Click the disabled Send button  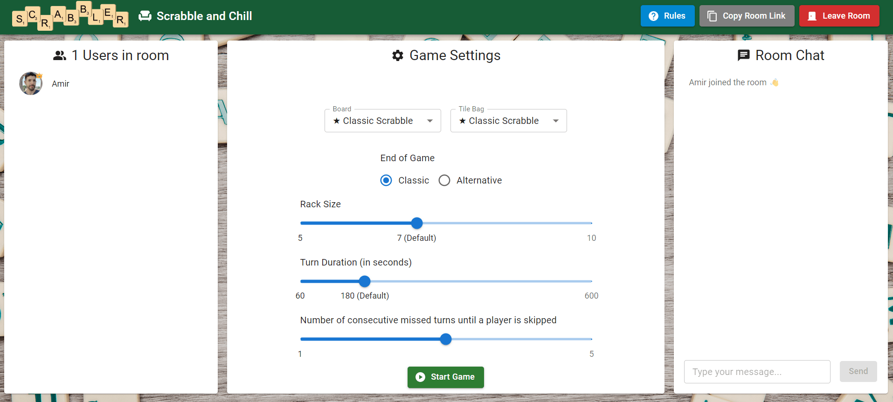point(858,371)
